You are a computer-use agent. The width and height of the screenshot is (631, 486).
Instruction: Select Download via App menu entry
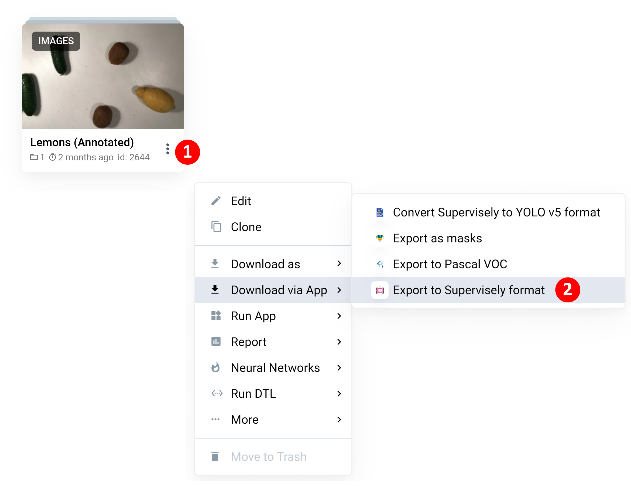click(279, 290)
